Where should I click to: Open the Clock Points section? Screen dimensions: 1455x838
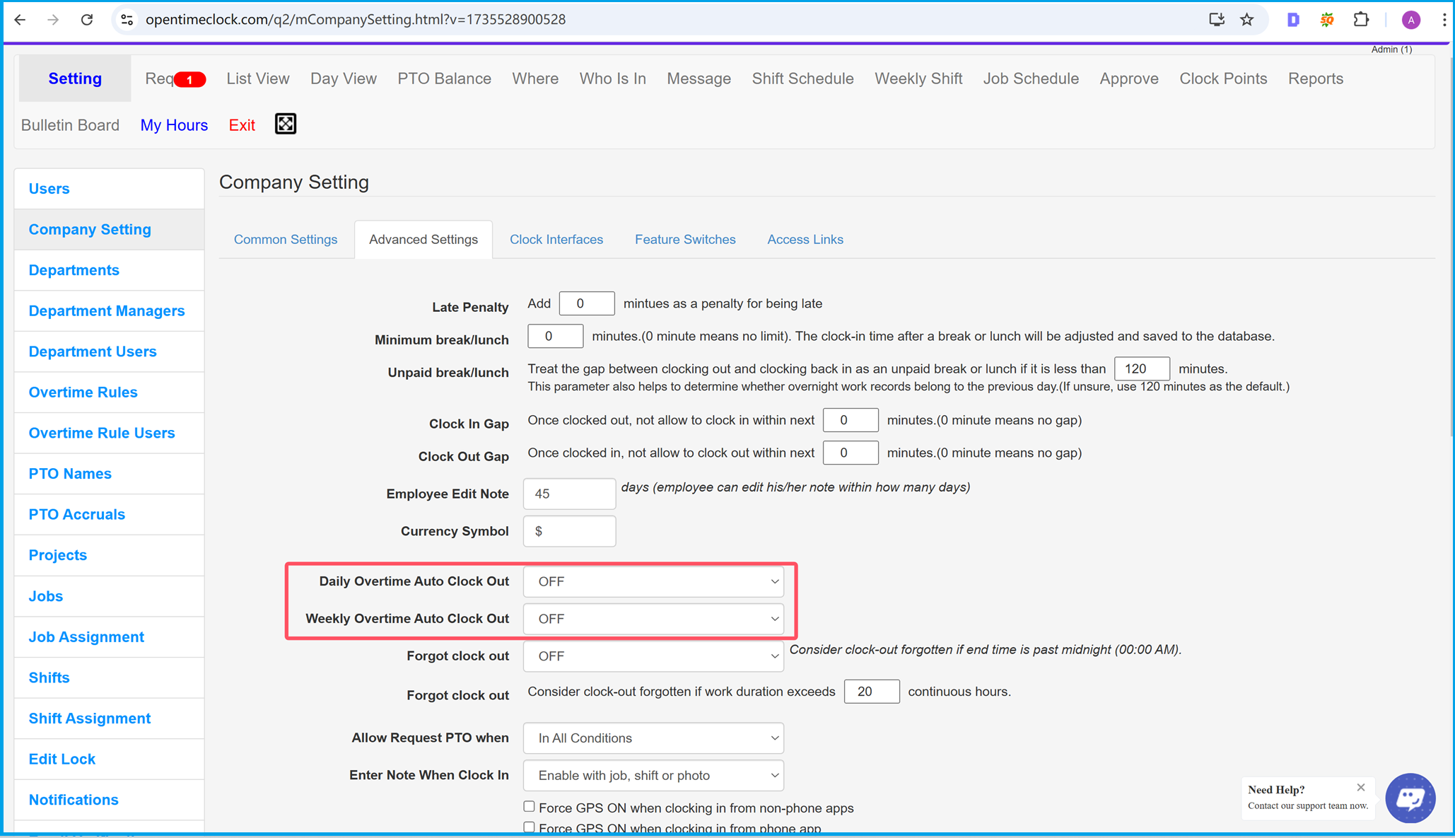1222,79
